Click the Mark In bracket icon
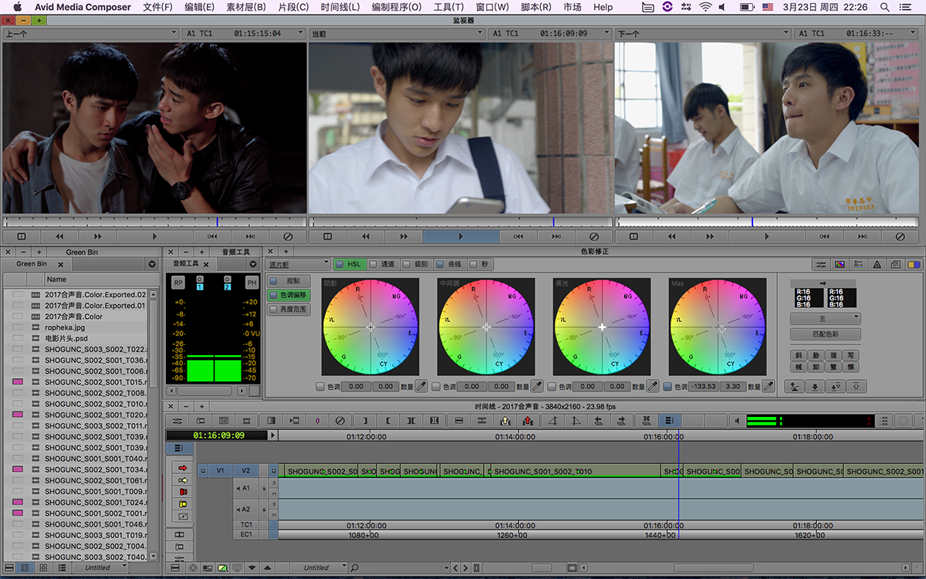The image size is (926, 579). tap(387, 421)
